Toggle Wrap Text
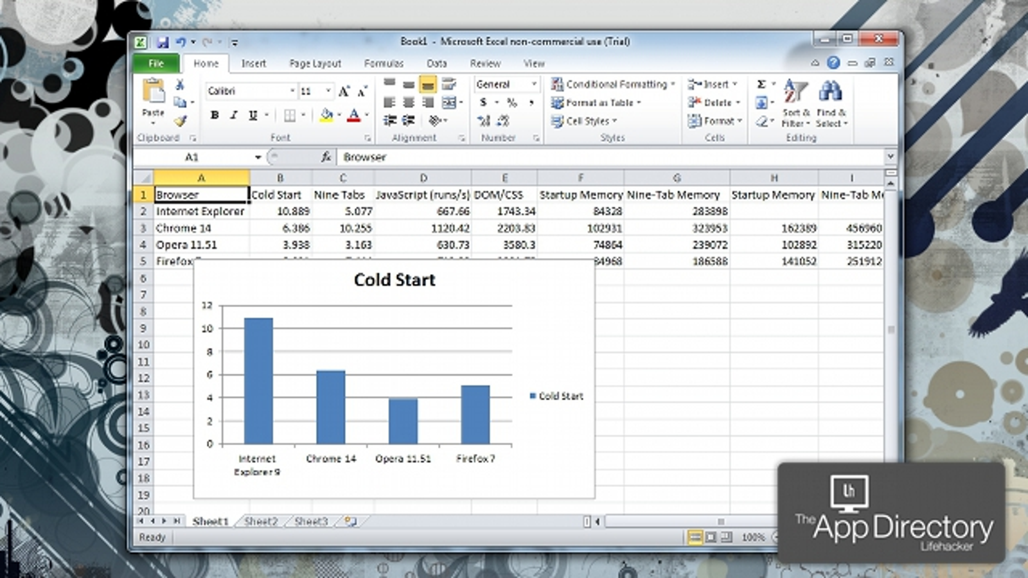 449,84
